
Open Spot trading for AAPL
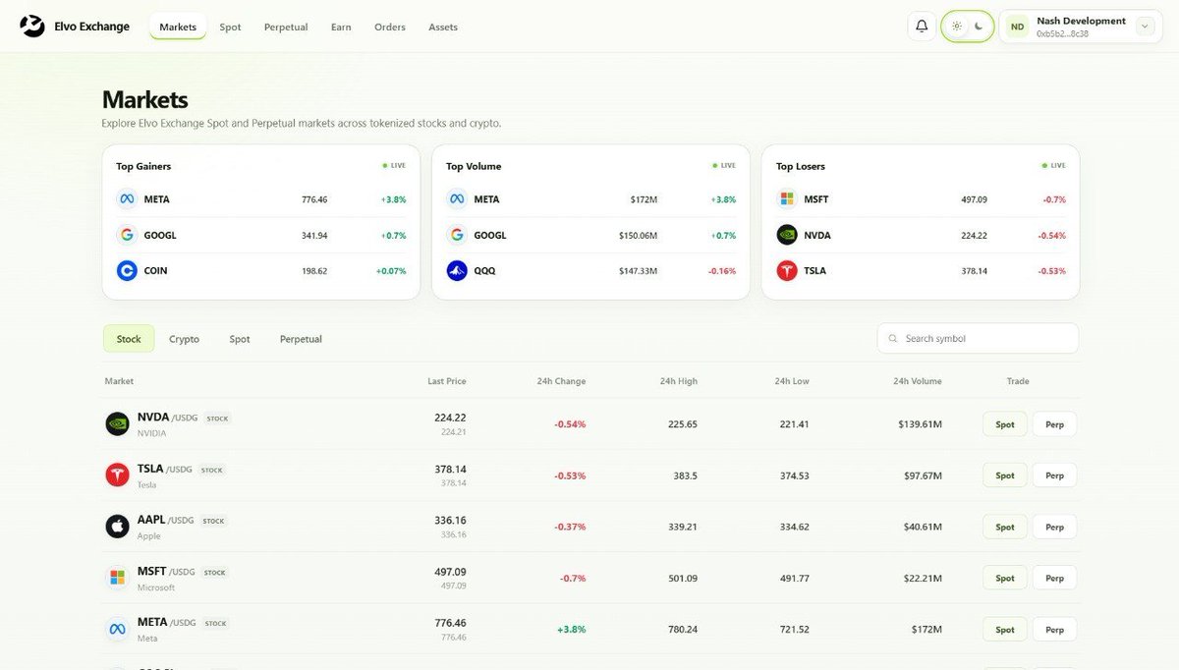[1005, 527]
